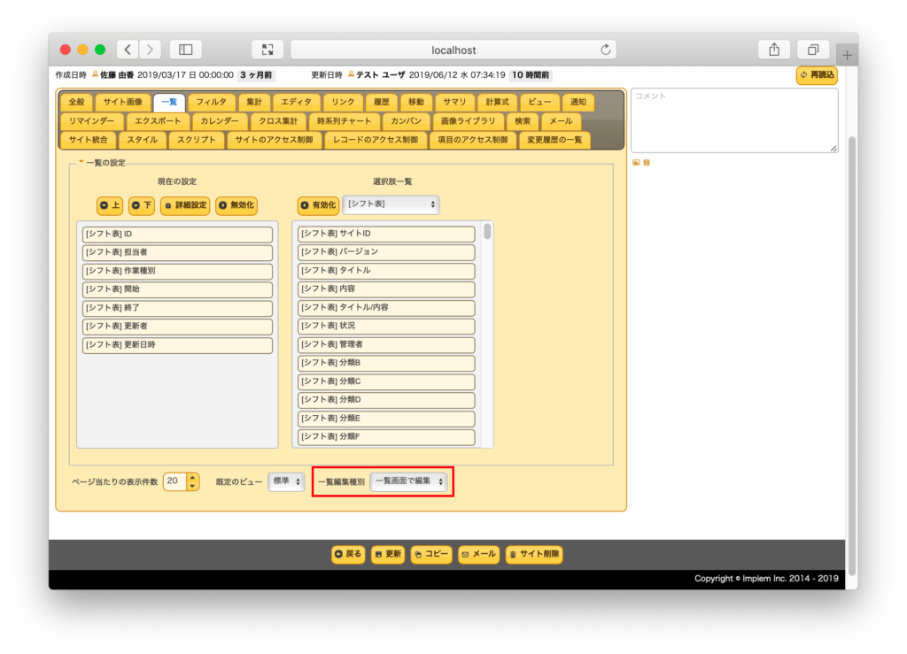Open the 移動 tab
907x654 pixels.
[x=416, y=103]
